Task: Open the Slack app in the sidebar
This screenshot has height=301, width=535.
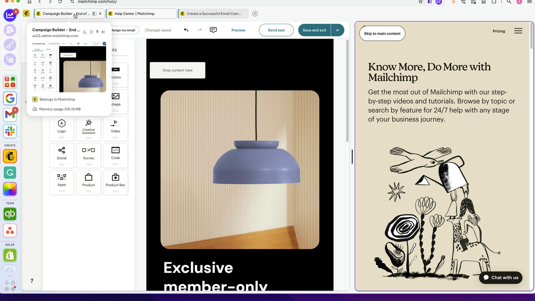Action: click(x=10, y=131)
